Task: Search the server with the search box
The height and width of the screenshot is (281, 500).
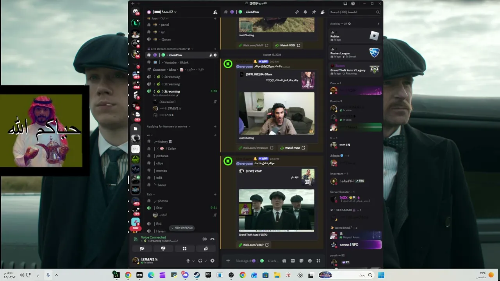Action: click(x=355, y=12)
